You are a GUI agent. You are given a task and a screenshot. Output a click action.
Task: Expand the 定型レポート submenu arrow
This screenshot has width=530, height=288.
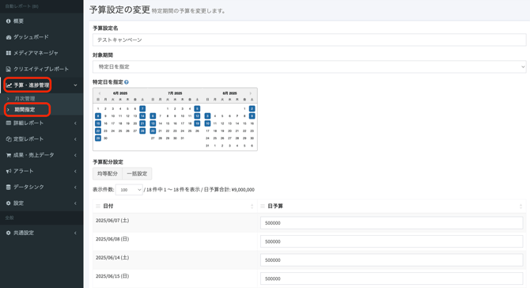(75, 139)
